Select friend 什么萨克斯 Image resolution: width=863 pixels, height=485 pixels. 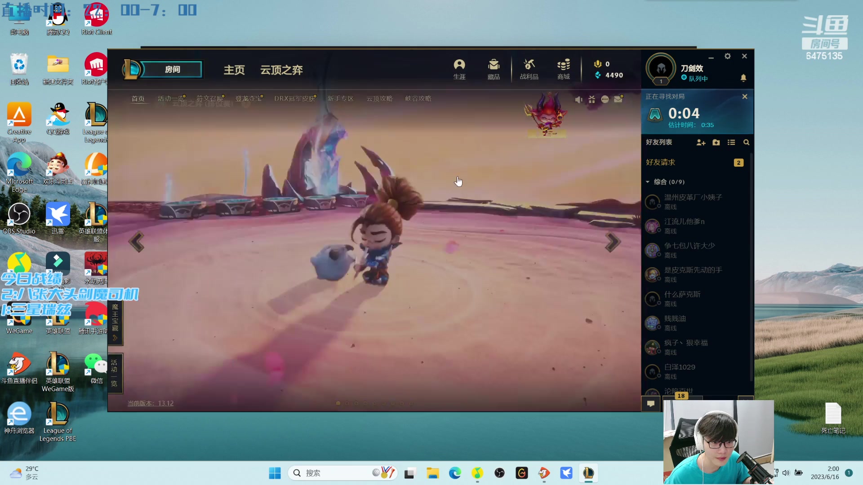[x=694, y=299]
